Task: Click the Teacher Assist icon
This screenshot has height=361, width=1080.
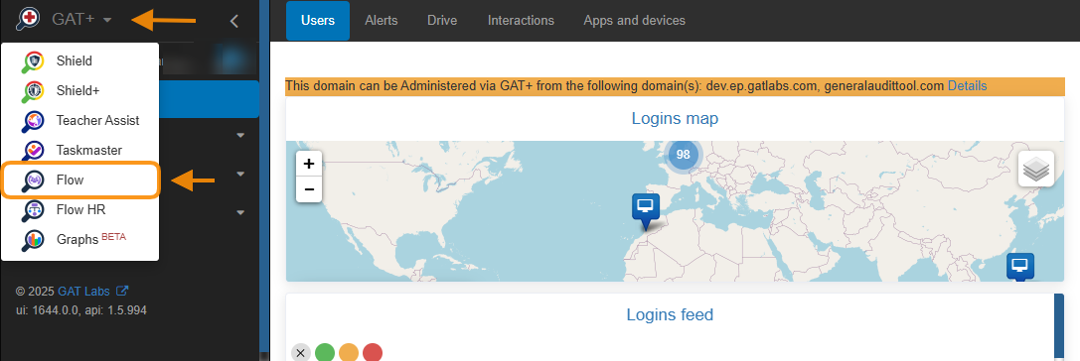Action: click(x=33, y=120)
